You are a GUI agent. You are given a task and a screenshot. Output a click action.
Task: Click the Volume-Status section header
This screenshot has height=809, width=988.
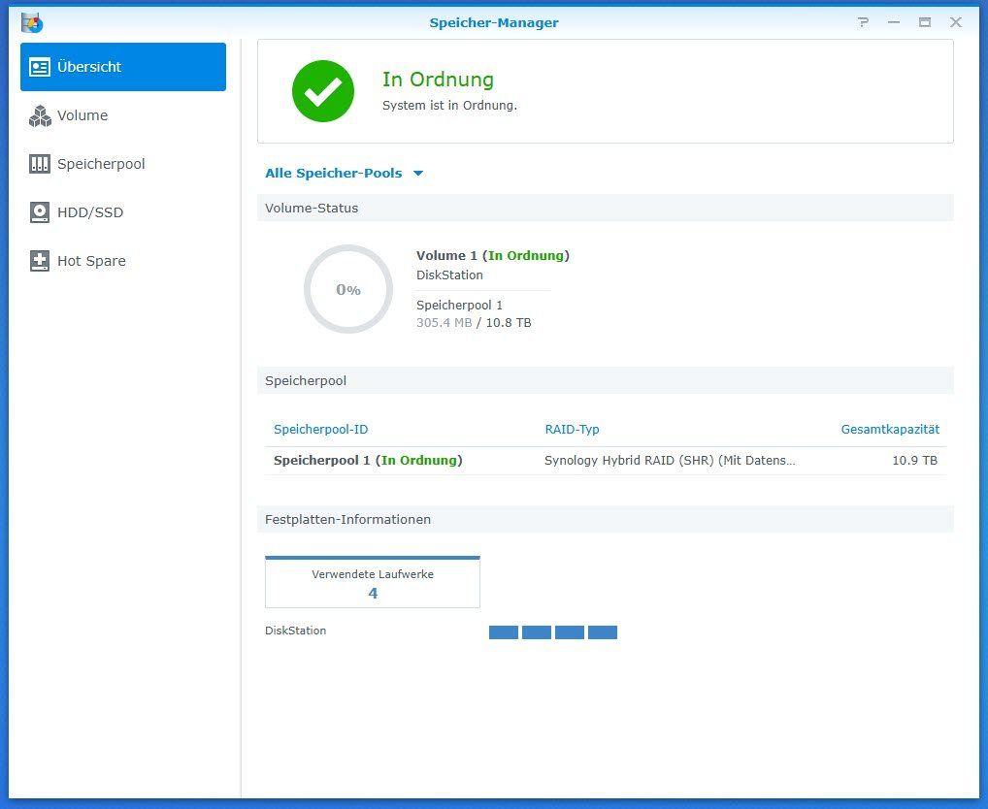click(x=605, y=209)
